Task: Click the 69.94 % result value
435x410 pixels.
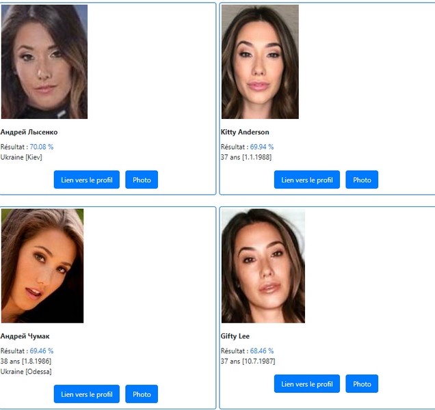Action: [261, 147]
